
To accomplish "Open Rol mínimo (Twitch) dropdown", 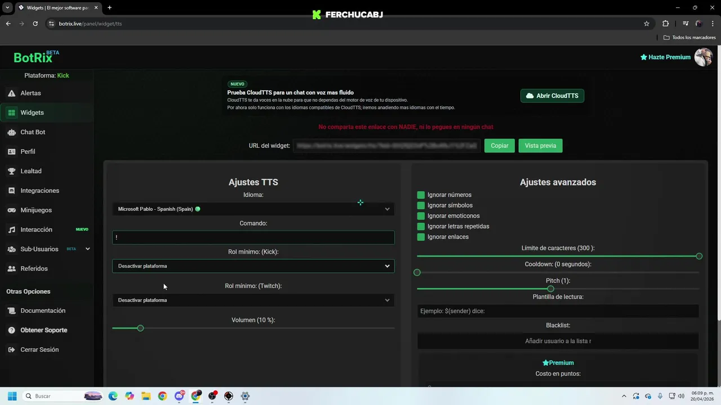I will [253, 300].
